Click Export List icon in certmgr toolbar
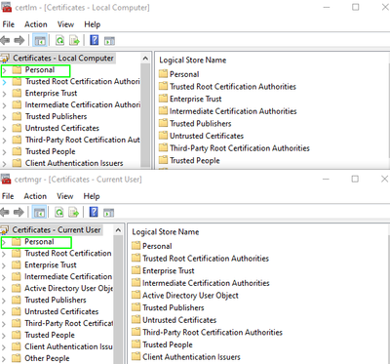 (74, 213)
